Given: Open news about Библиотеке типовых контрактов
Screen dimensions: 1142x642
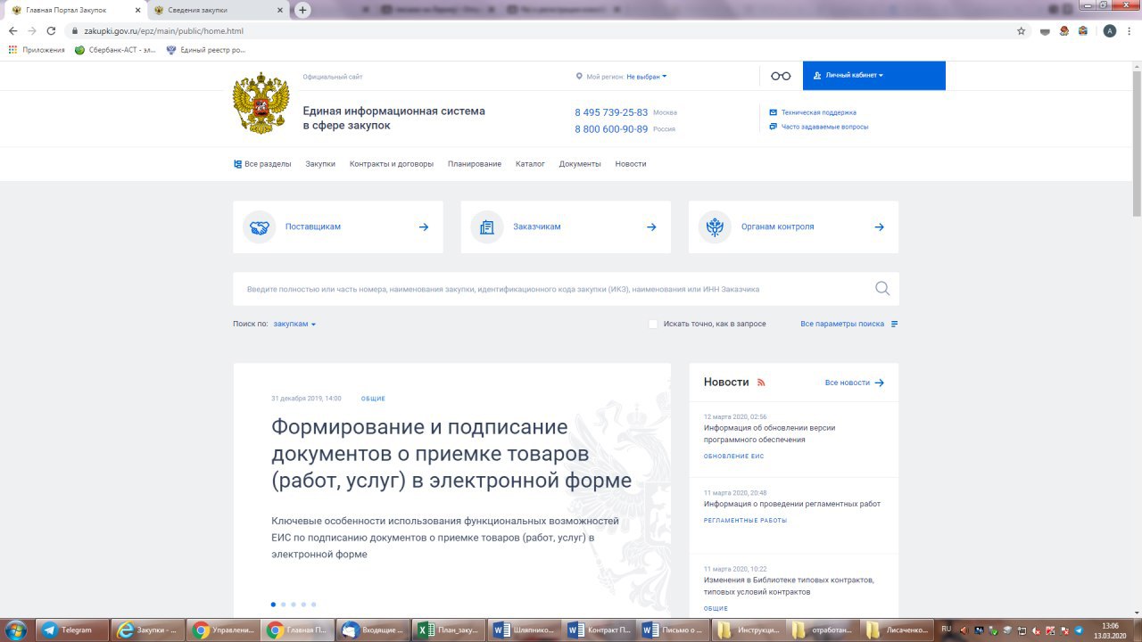Looking at the screenshot, I should click(789, 586).
